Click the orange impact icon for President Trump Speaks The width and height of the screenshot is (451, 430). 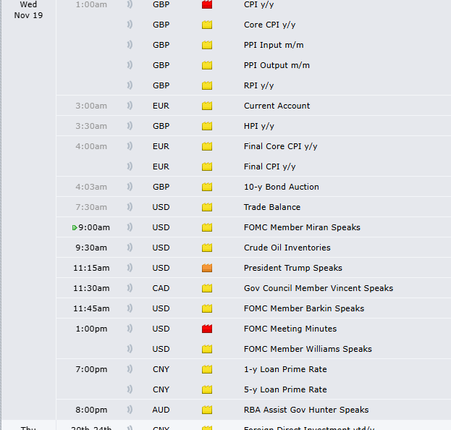pyautogui.click(x=207, y=268)
